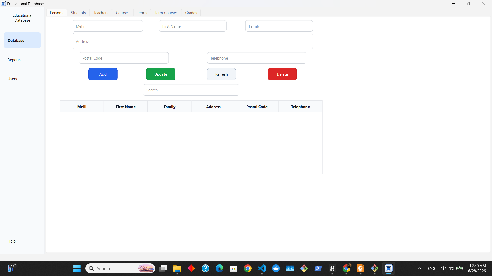
Task: Open the orange PDF reader in taskbar
Action: coord(361,268)
